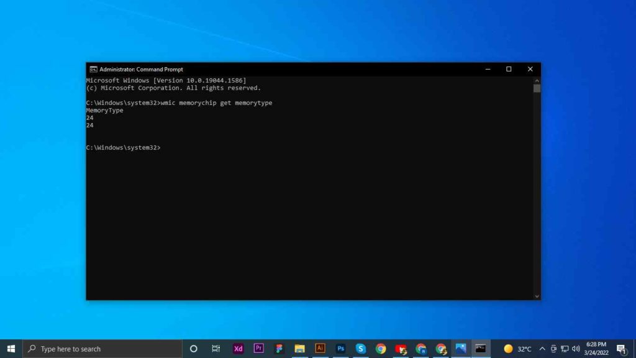The width and height of the screenshot is (636, 358).
Task: Open Command Prompt title bar system menu icon
Action: pos(93,70)
